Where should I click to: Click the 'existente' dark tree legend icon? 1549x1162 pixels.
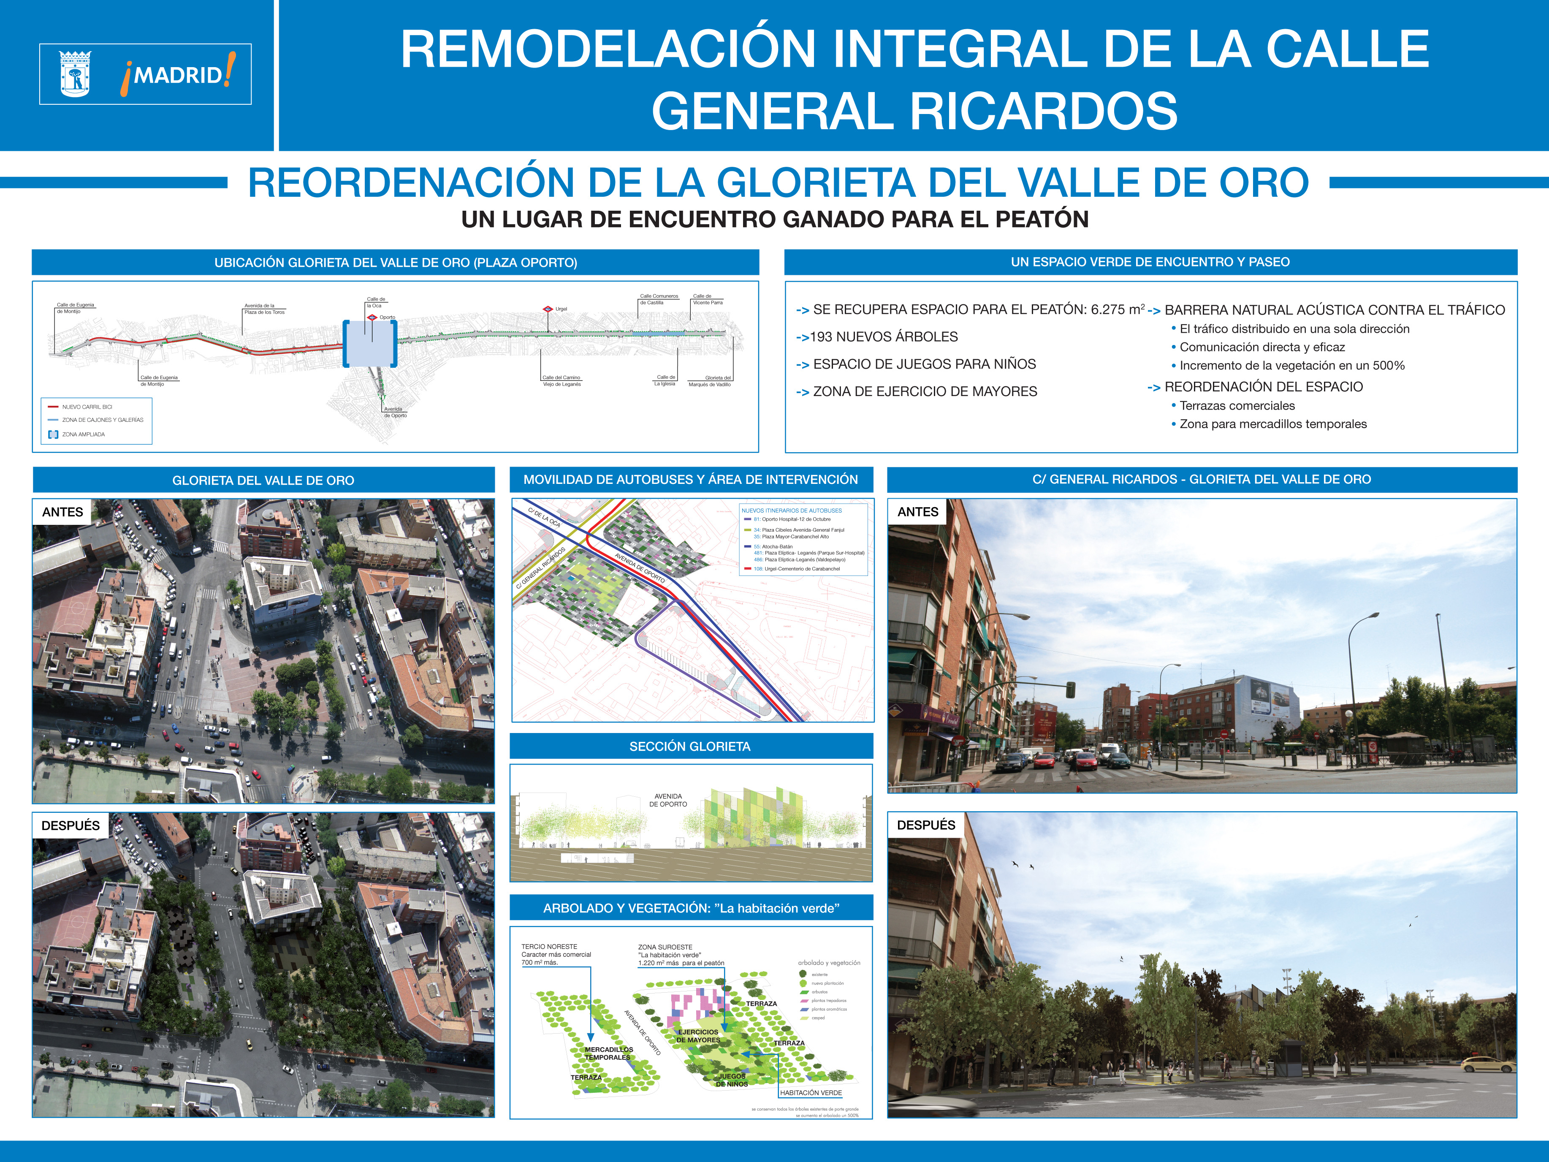803,974
